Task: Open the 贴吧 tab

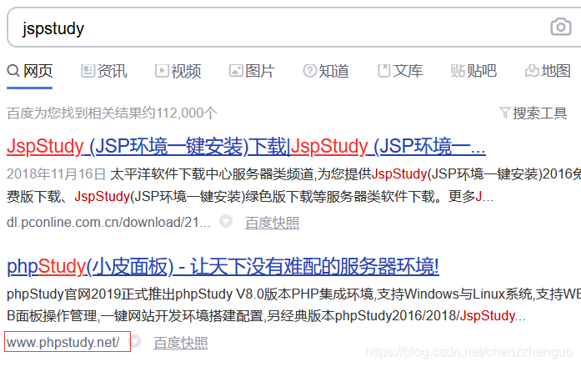Action: 473,71
